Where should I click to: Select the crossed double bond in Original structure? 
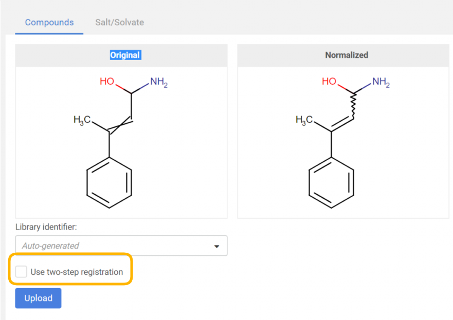120,125
